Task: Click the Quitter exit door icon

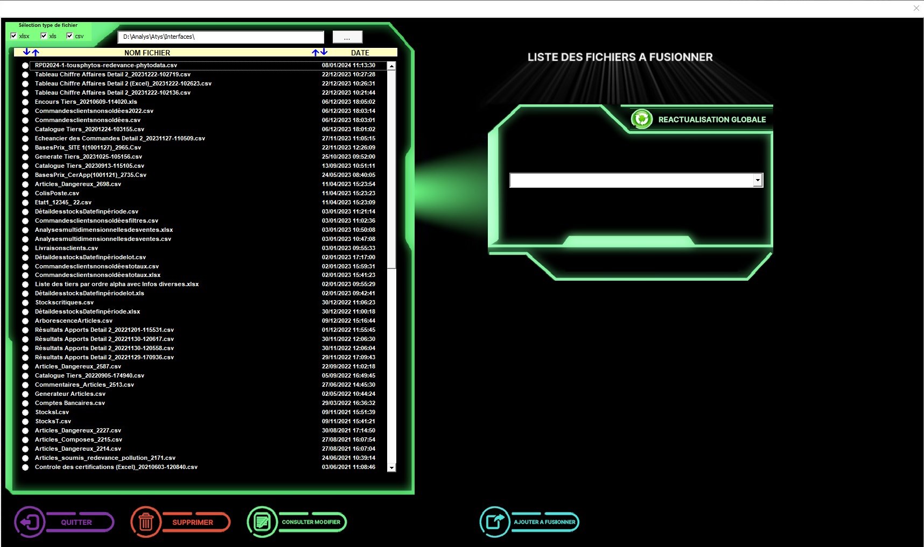Action: pos(29,522)
